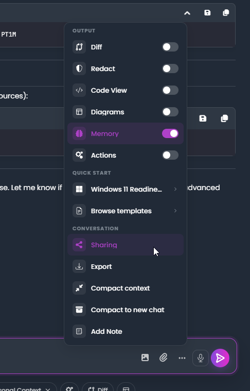Image resolution: width=250 pixels, height=391 pixels.
Task: Open the Personal Context dropdown
Action: click(x=28, y=388)
